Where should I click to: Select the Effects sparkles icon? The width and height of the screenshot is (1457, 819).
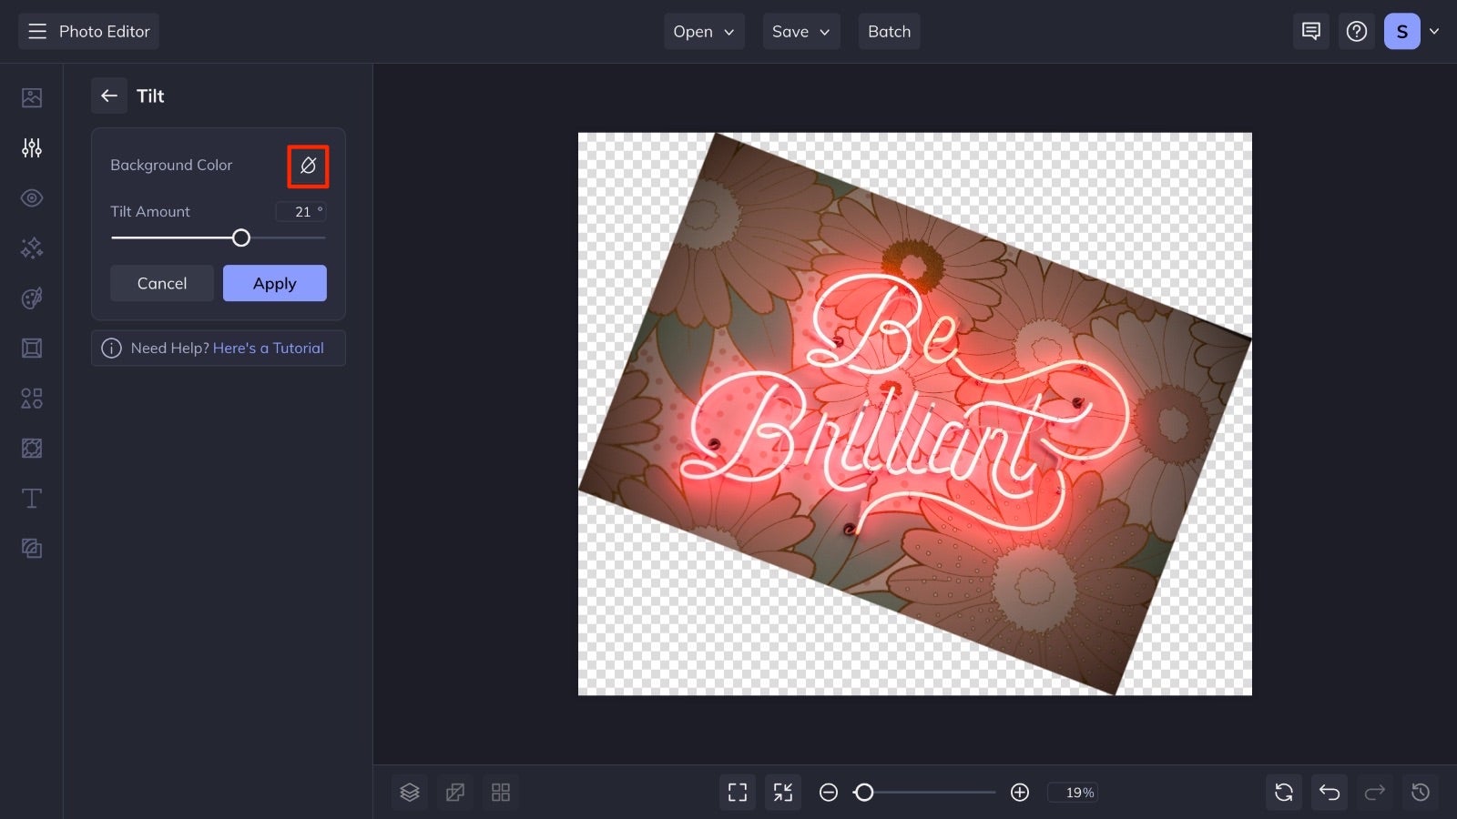coord(31,248)
